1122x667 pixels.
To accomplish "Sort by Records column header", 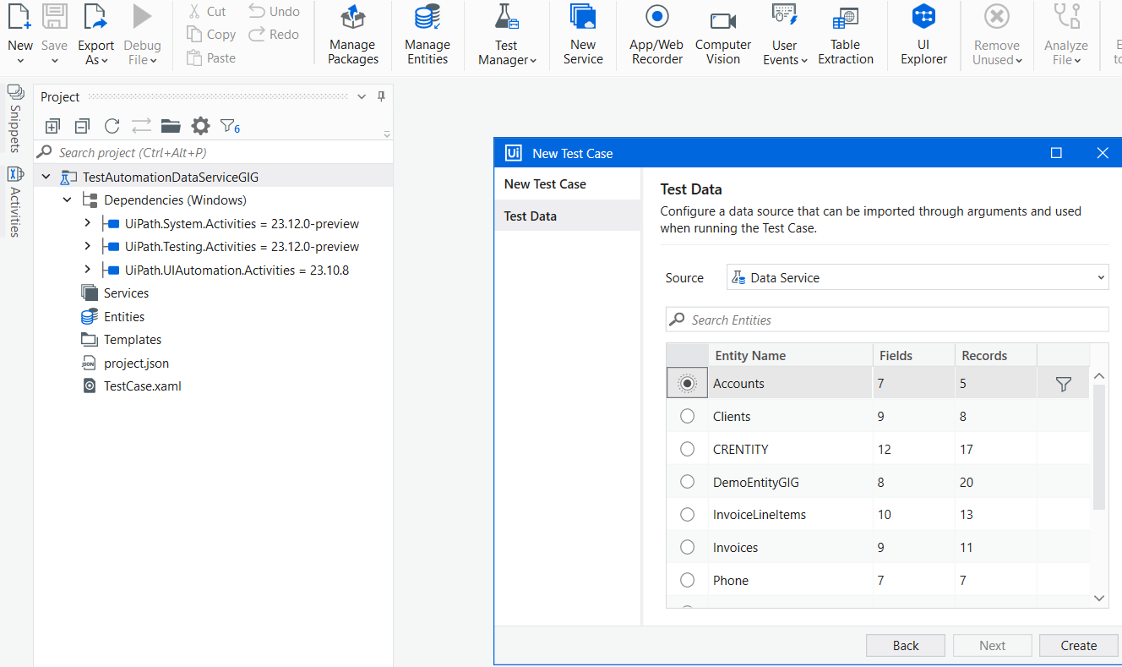I will click(x=995, y=355).
